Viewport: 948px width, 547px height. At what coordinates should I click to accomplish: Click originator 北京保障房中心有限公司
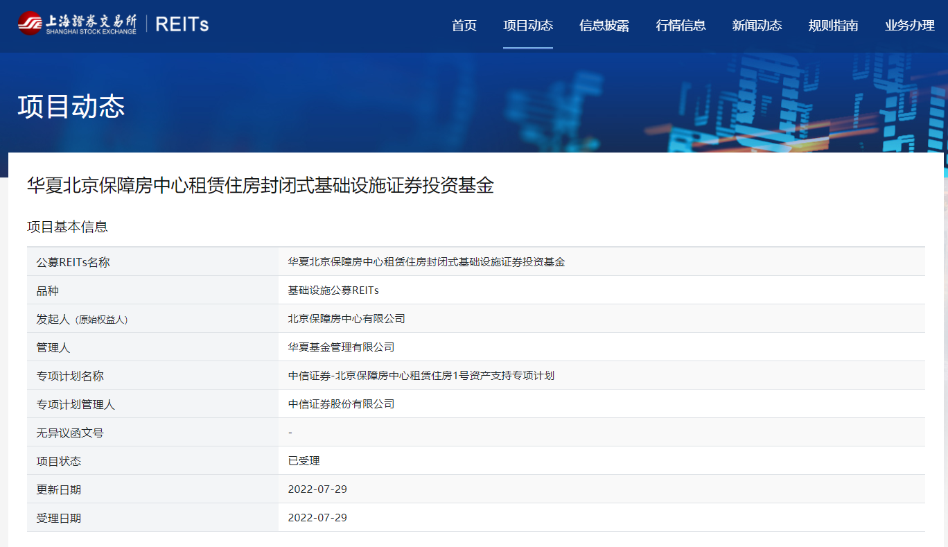point(346,319)
